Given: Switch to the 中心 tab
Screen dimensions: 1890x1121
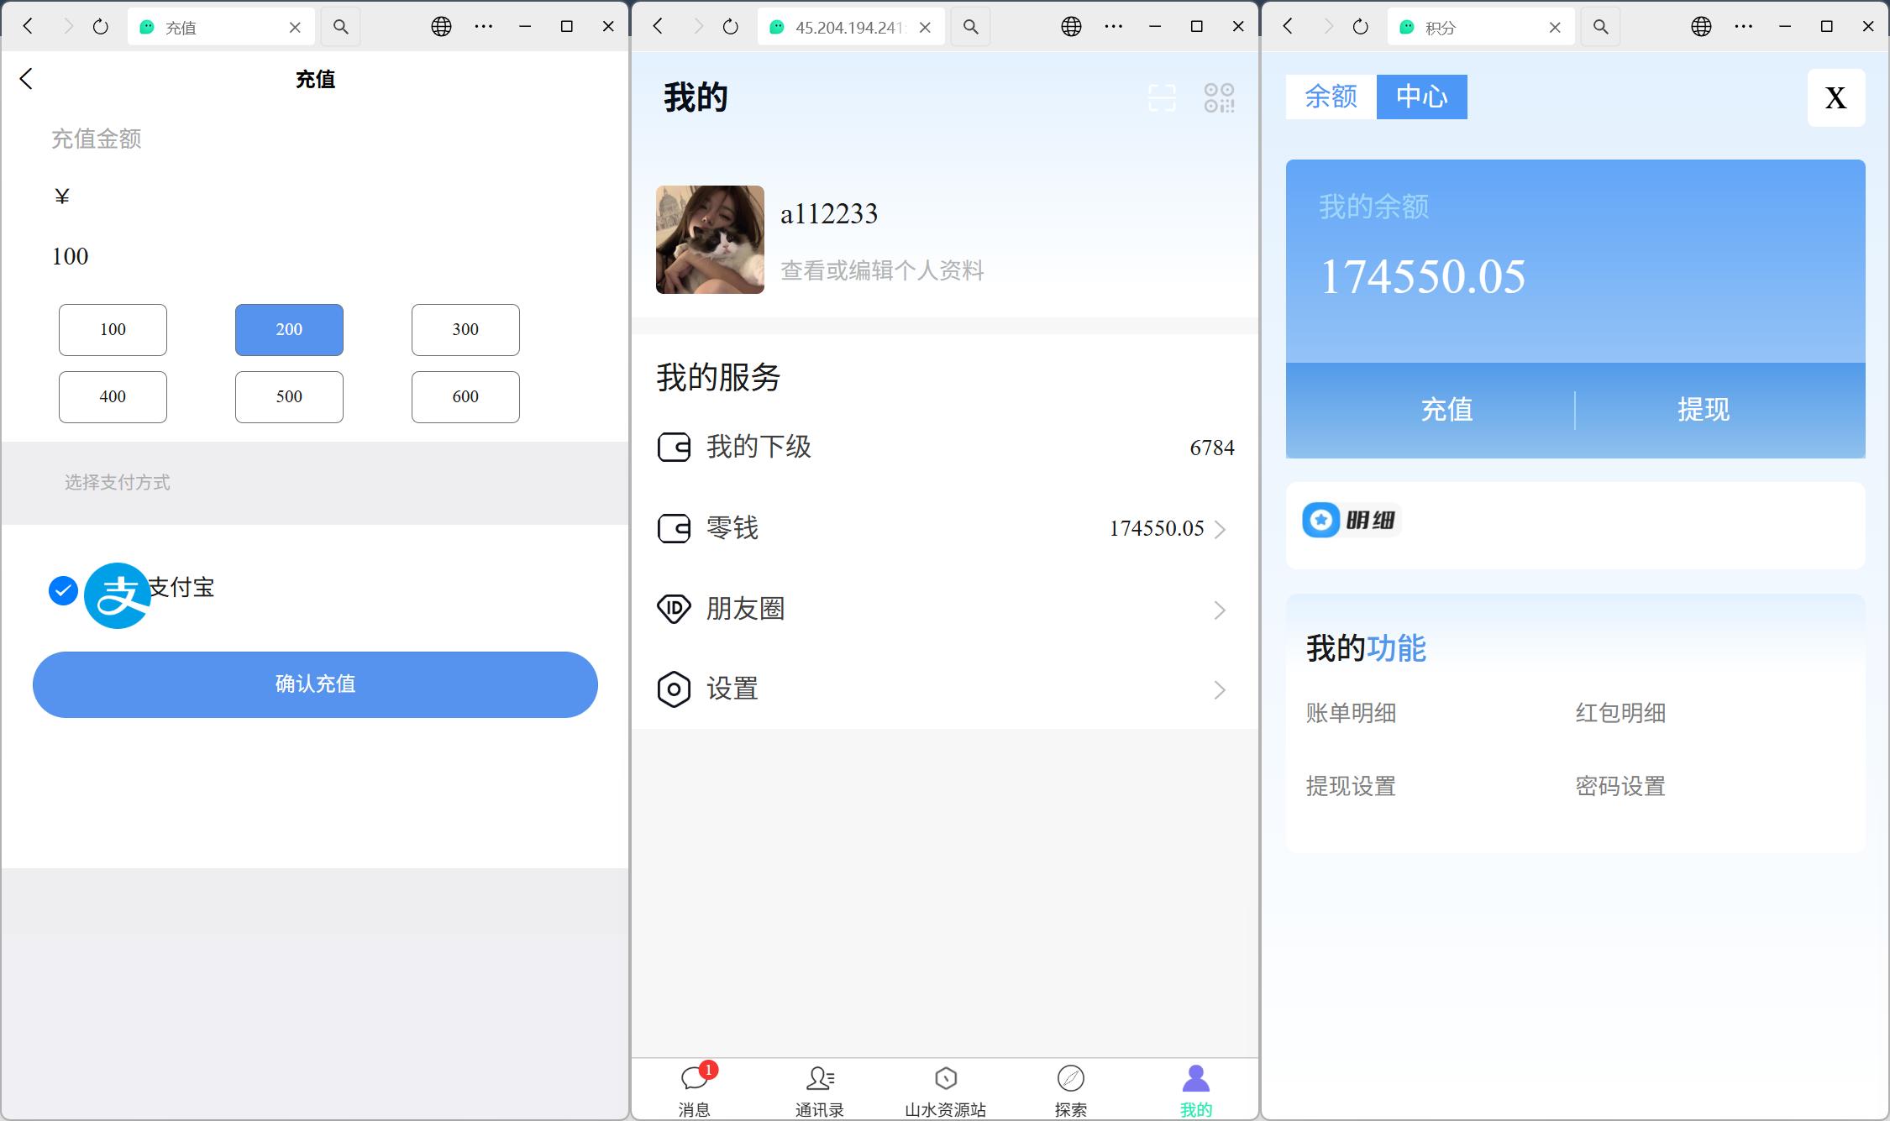Looking at the screenshot, I should pyautogui.click(x=1422, y=97).
